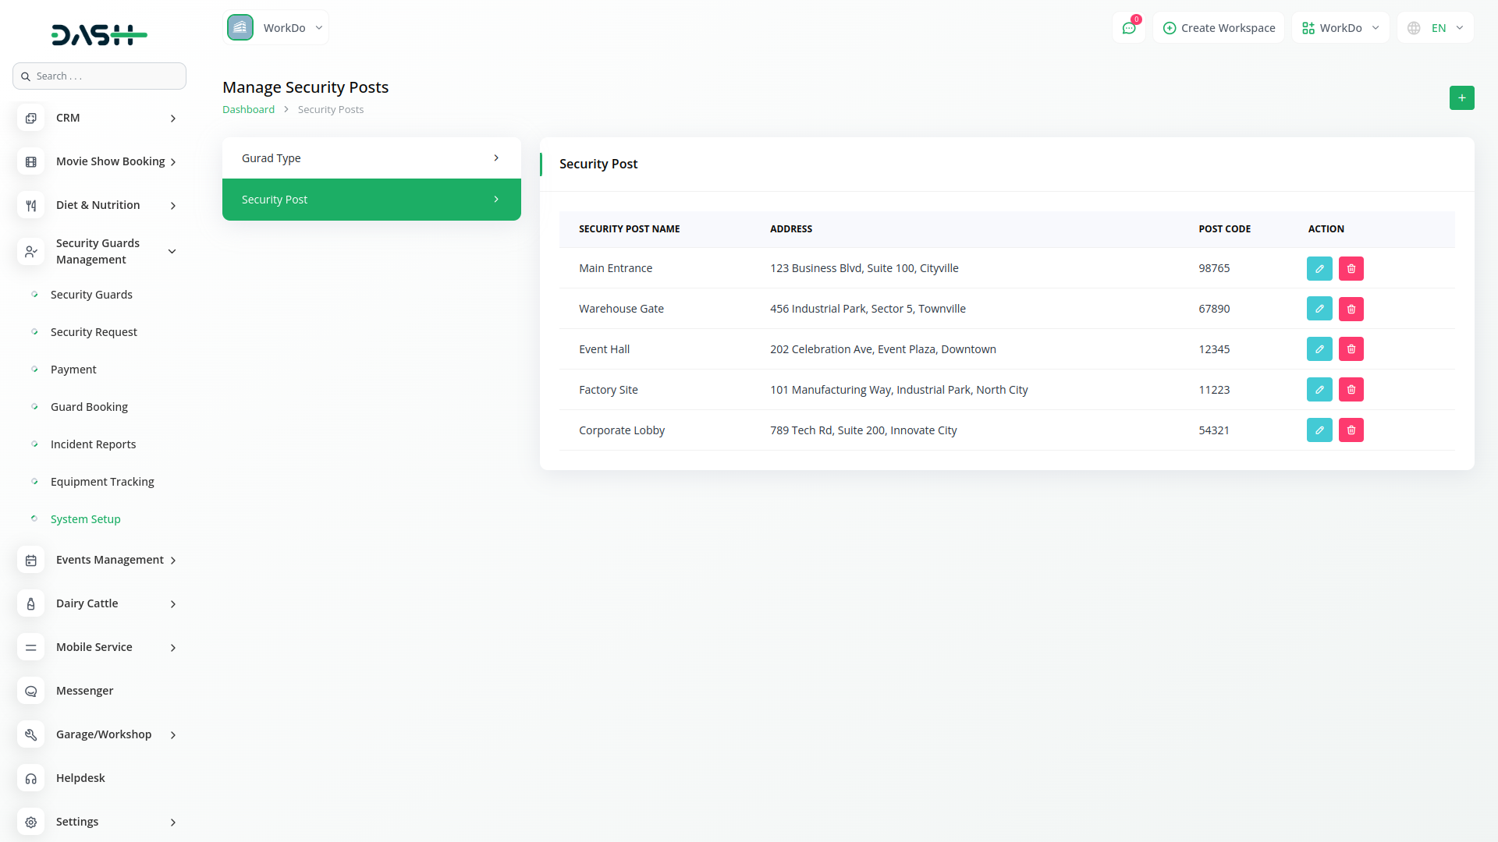
Task: Open the Incident Reports menu item
Action: pyautogui.click(x=93, y=444)
